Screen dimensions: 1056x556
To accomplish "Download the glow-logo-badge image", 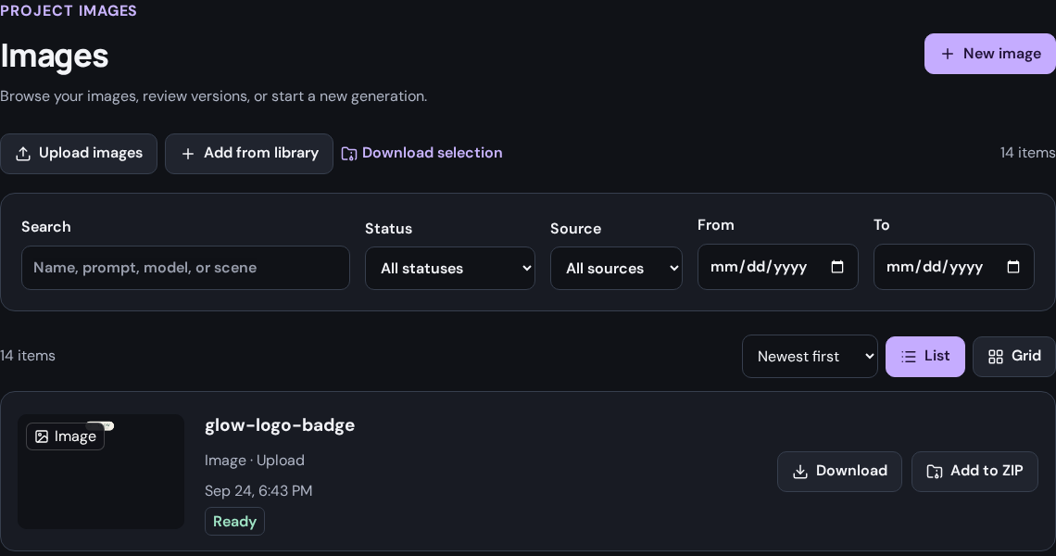I will point(839,471).
